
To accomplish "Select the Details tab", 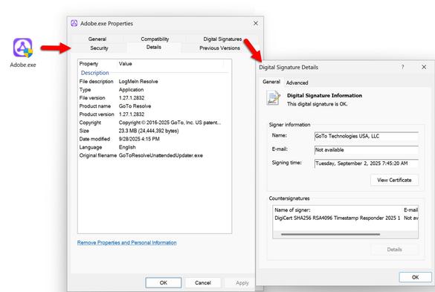I will click(154, 47).
